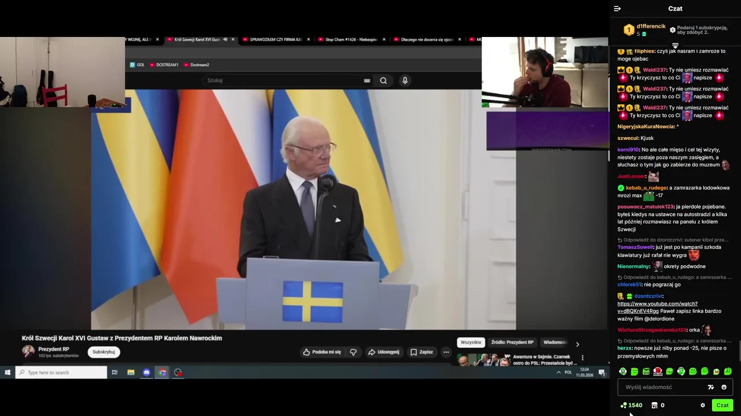Image resolution: width=741 pixels, height=416 pixels.
Task: Open the YouTube link posted by dzordzzrivi
Action: click(x=657, y=307)
